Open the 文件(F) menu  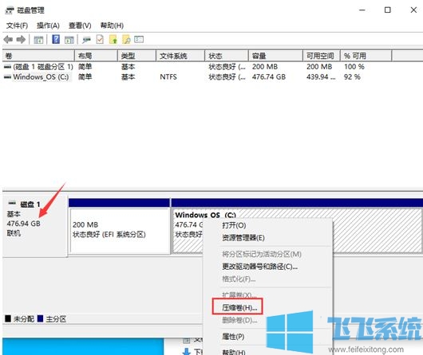pos(17,25)
